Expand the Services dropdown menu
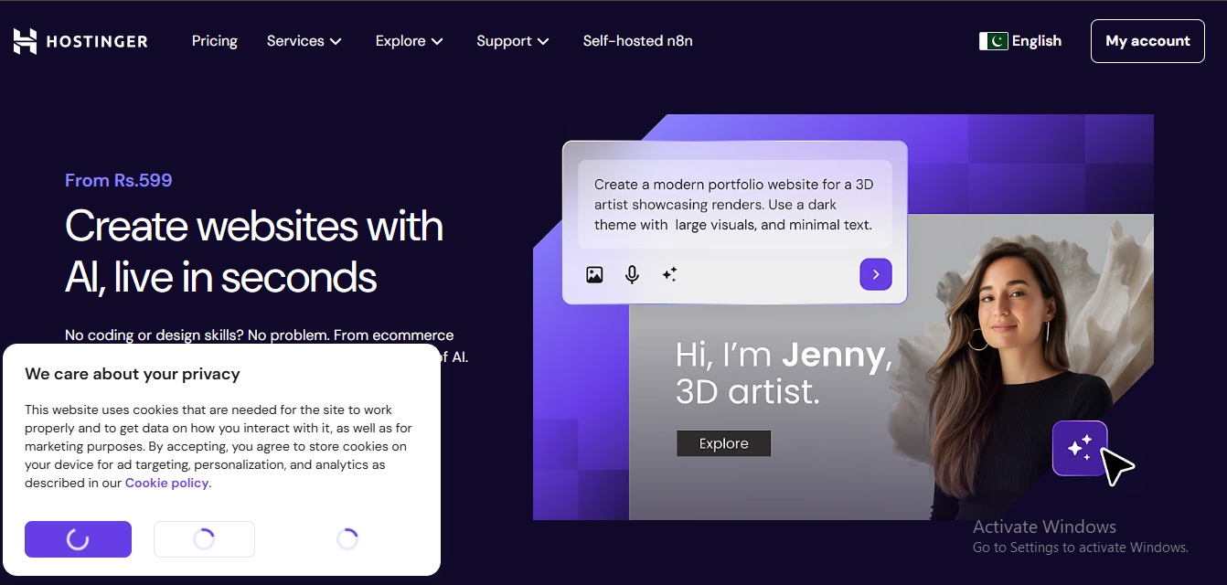The height and width of the screenshot is (585, 1227). [304, 41]
